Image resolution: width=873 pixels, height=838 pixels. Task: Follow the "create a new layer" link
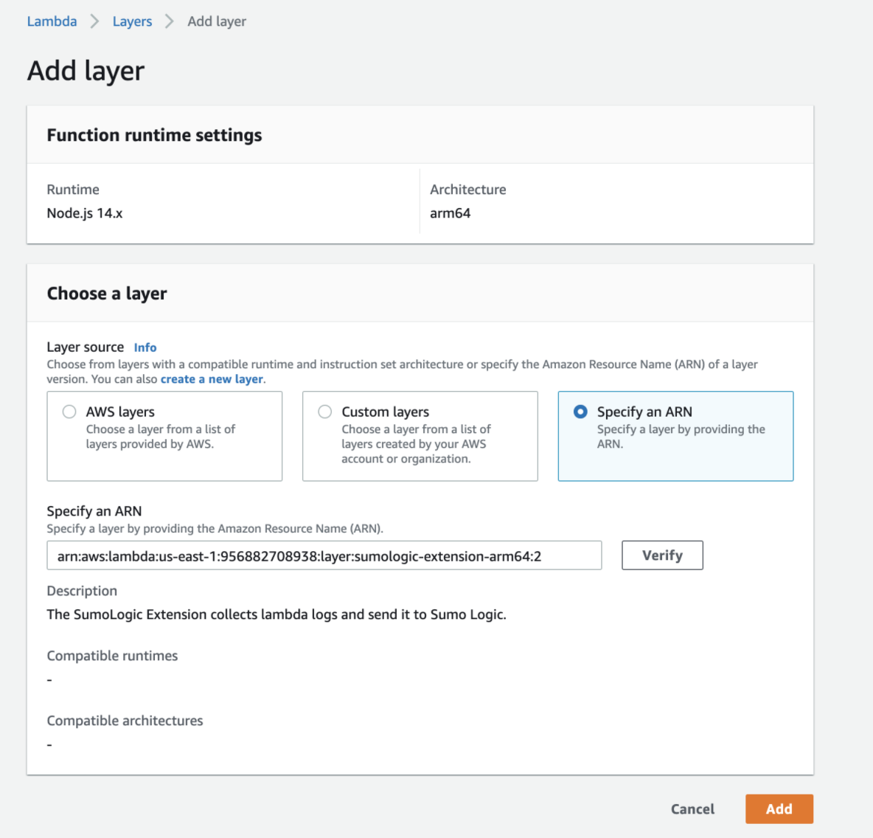click(x=212, y=379)
